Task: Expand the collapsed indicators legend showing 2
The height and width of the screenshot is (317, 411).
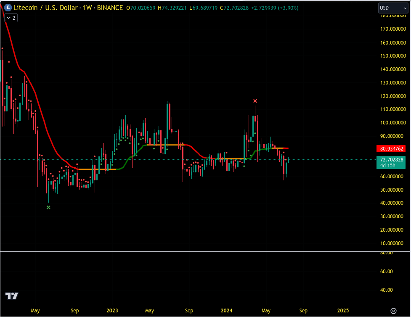Action: 11,18
